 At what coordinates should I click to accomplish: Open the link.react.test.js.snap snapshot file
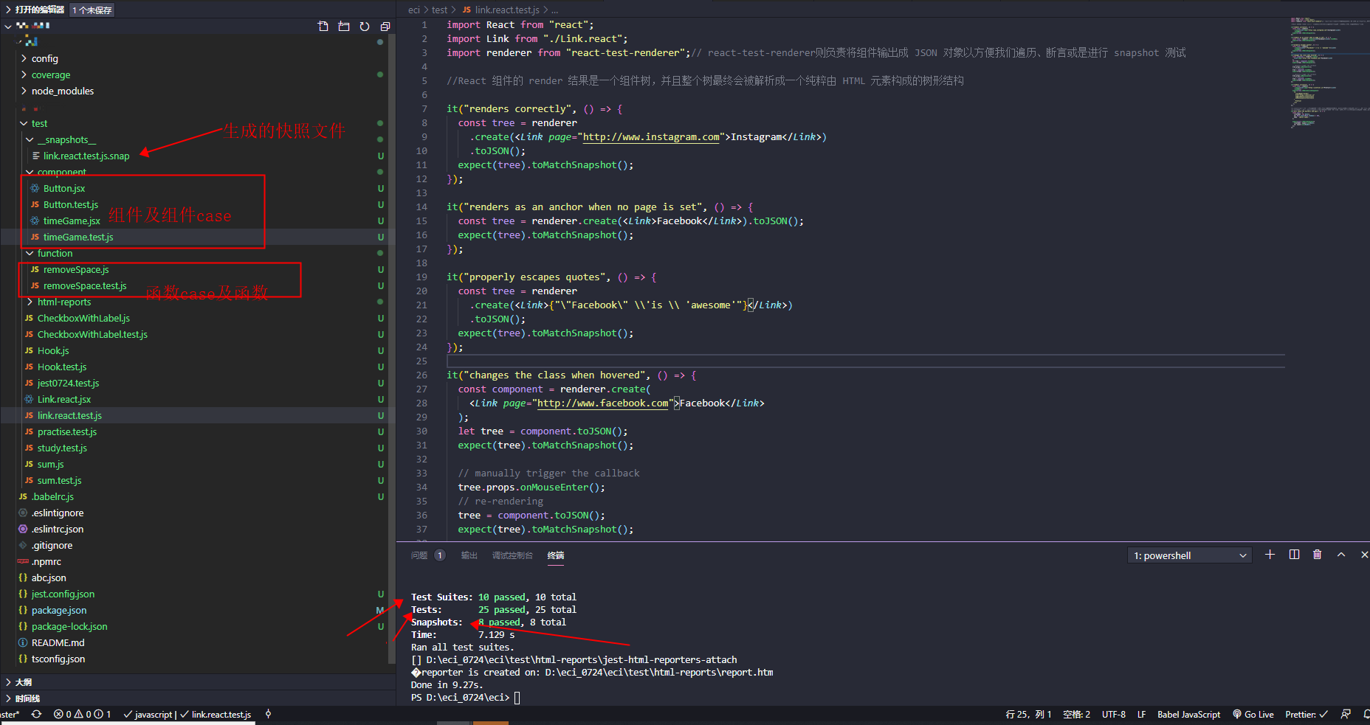coord(86,156)
